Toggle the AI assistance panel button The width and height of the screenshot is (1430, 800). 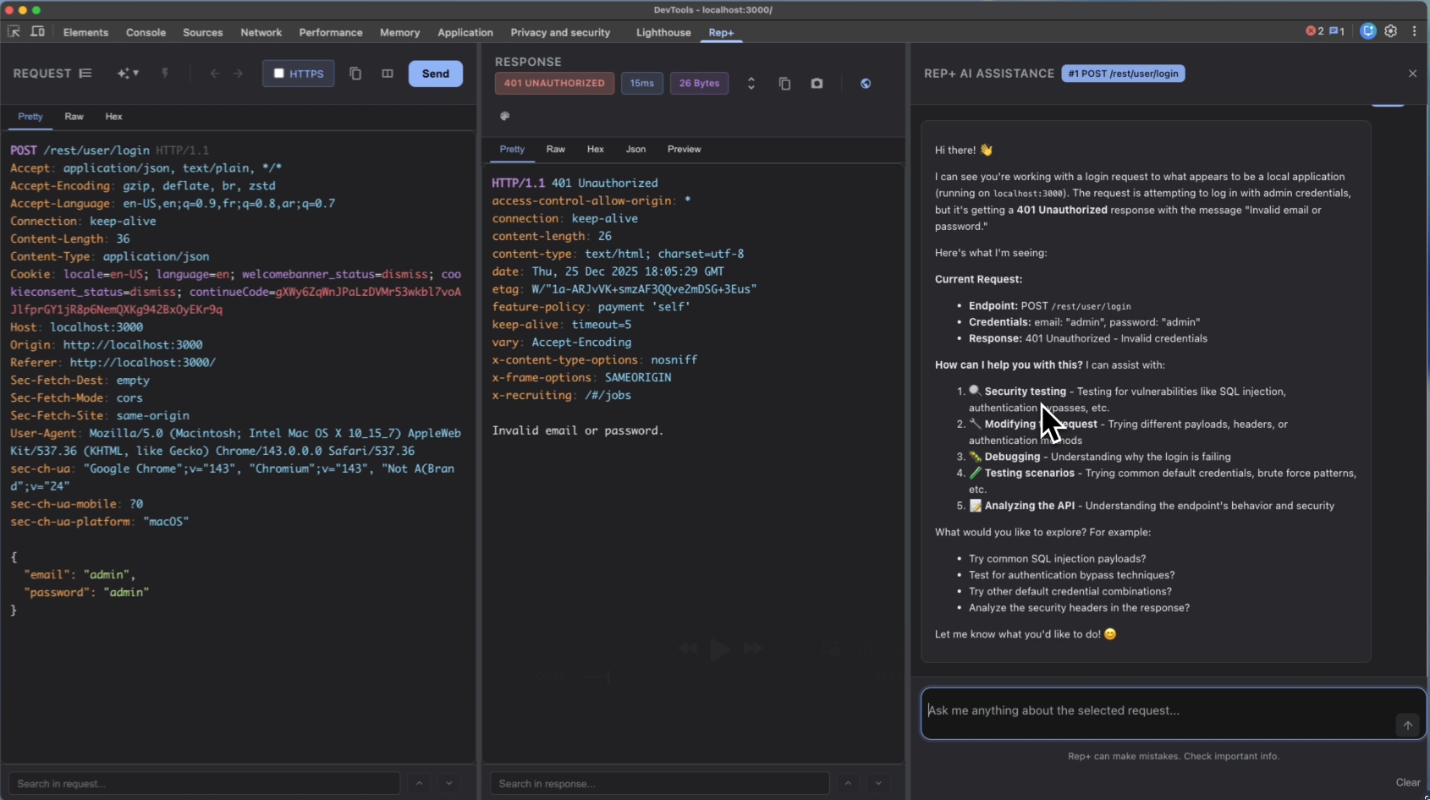click(1367, 31)
